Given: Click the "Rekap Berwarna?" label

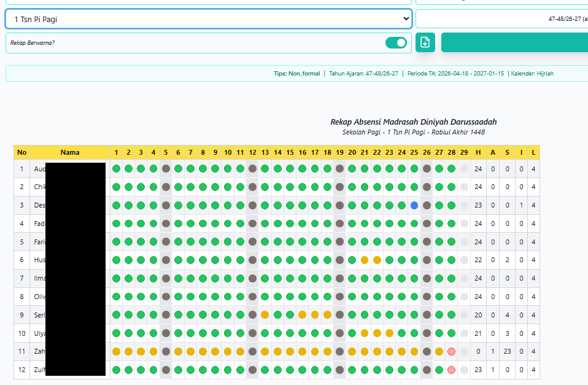Looking at the screenshot, I should click(33, 43).
